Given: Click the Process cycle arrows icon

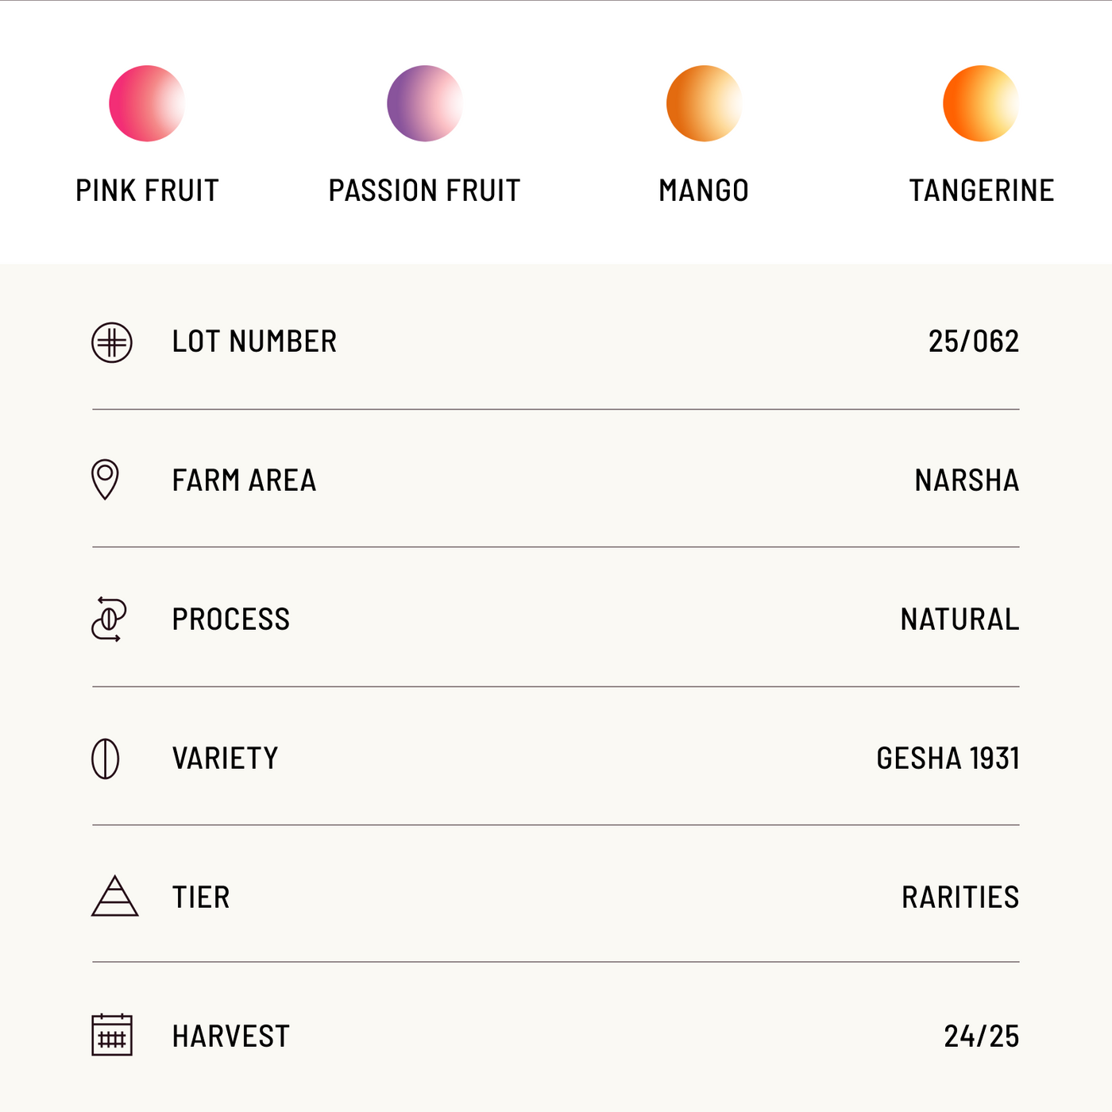Looking at the screenshot, I should click(109, 619).
